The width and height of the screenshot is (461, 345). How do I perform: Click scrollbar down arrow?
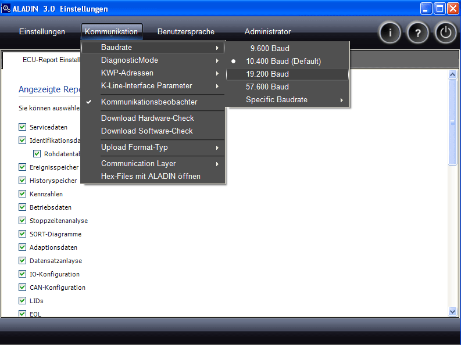coord(452,311)
